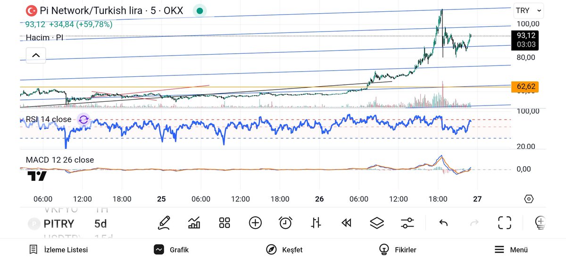Image resolution: width=566 pixels, height=261 pixels.
Task: Tap the 100,00 price scale label
Action: [528, 24]
